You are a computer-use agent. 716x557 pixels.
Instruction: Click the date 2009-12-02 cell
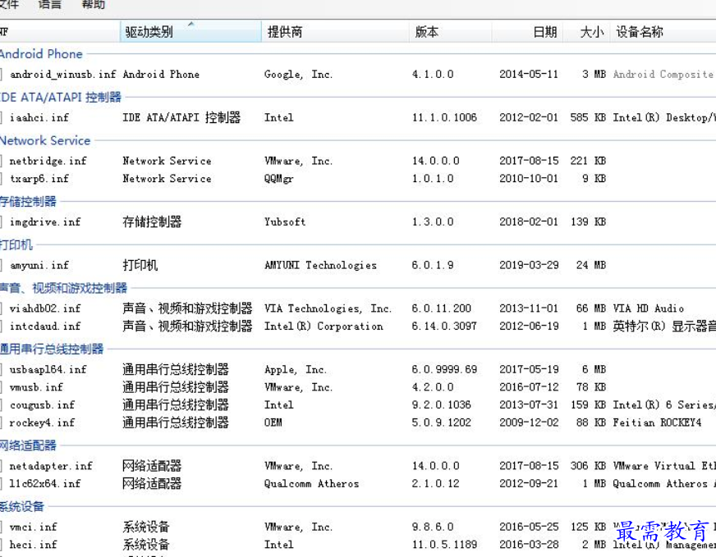point(529,423)
